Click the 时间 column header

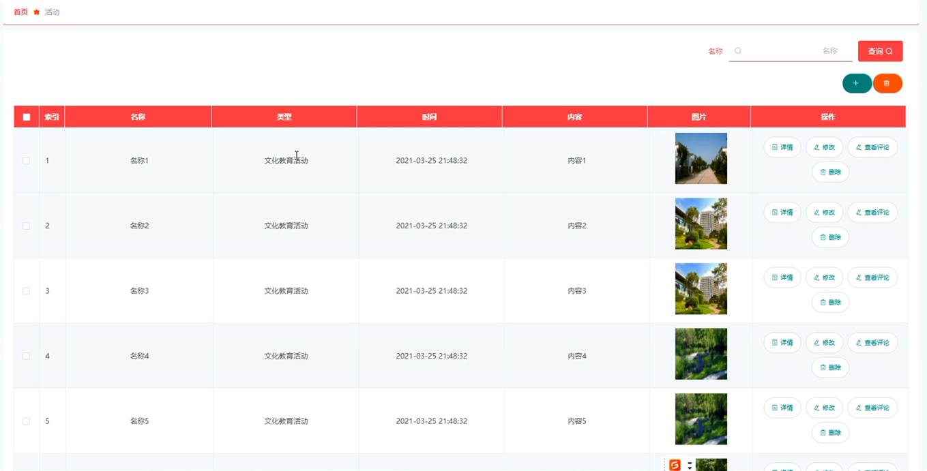[430, 117]
